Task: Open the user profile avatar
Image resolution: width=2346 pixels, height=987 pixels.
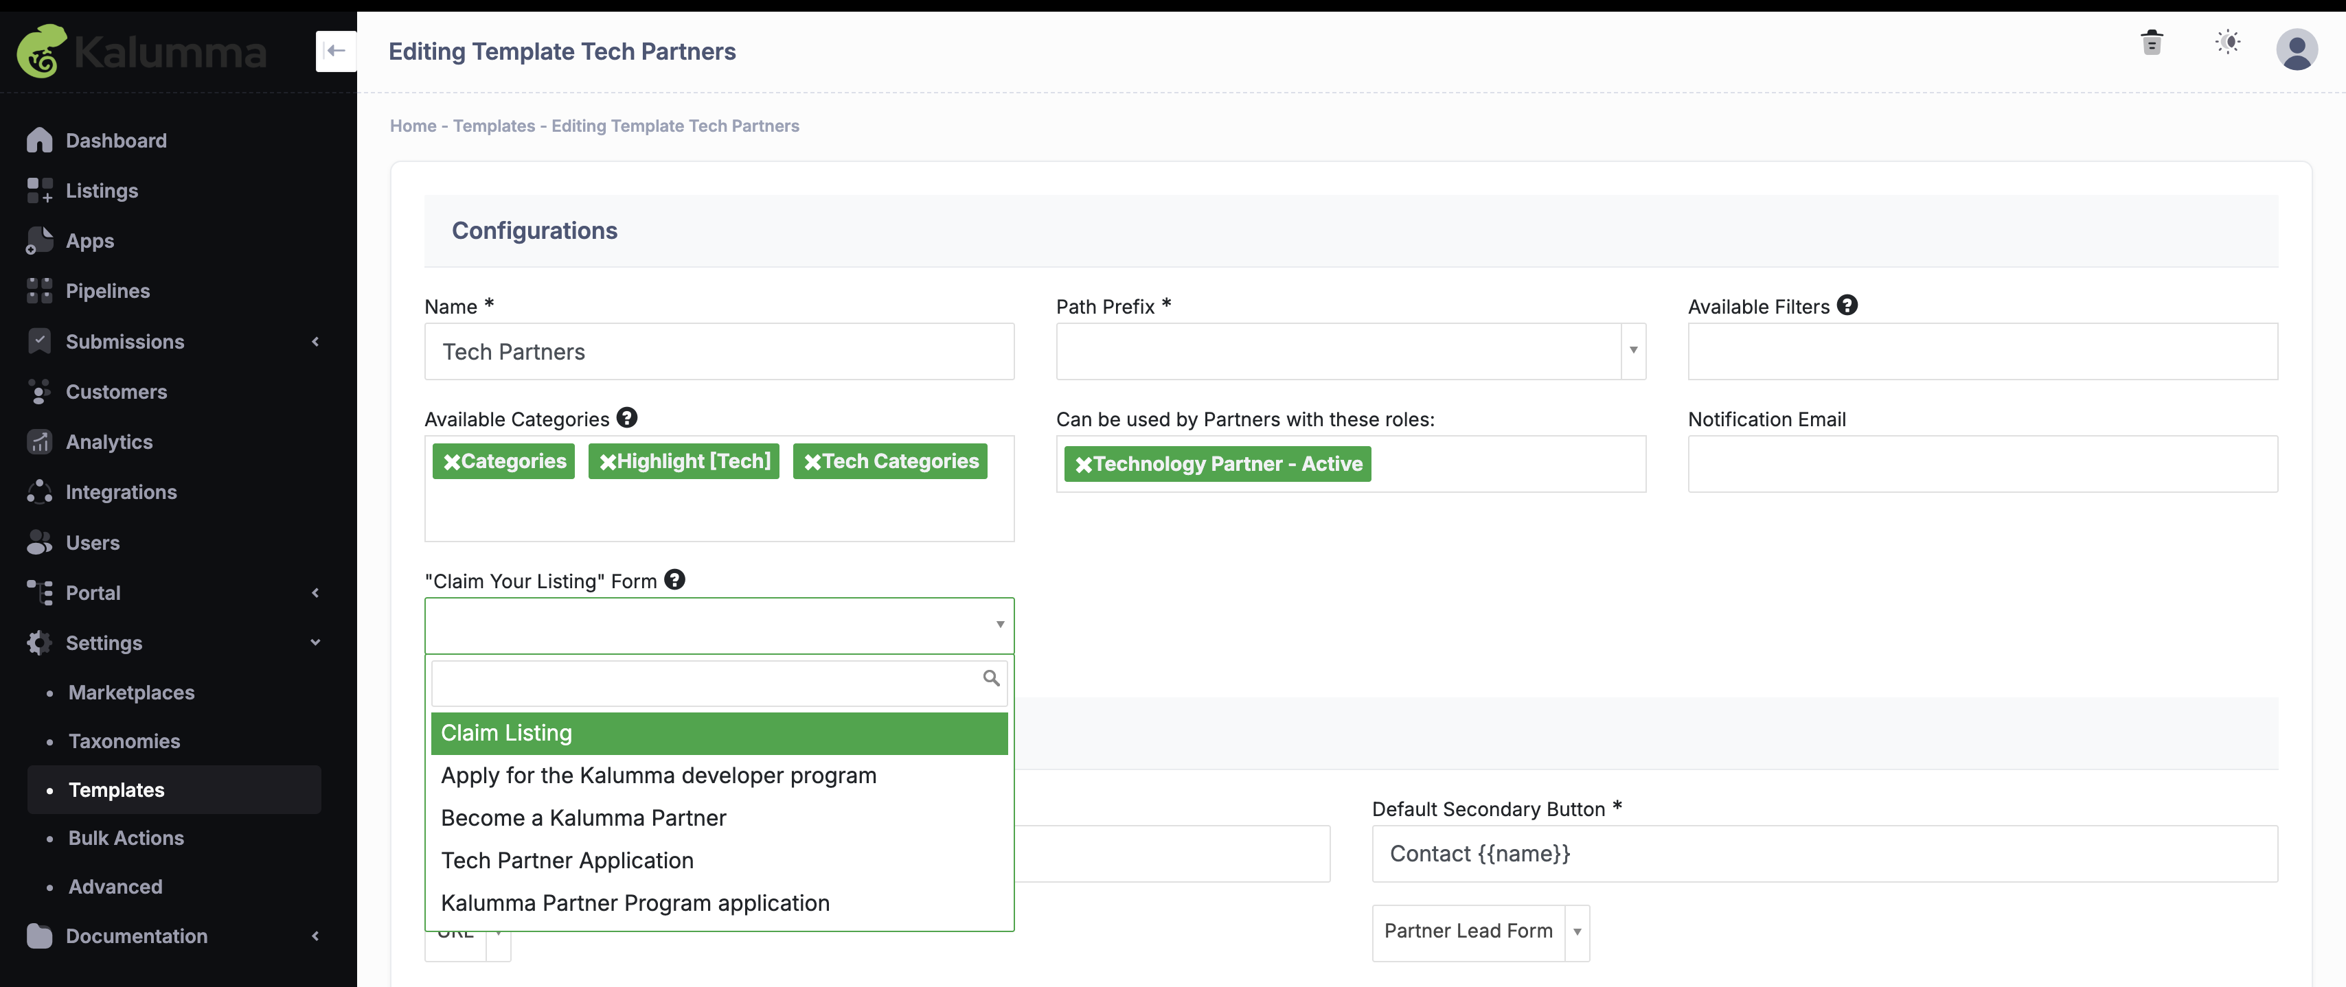Action: (x=2297, y=49)
